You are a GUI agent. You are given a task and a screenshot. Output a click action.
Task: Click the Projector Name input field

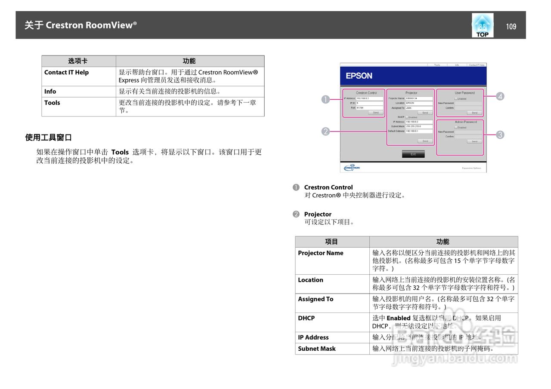[x=419, y=98]
